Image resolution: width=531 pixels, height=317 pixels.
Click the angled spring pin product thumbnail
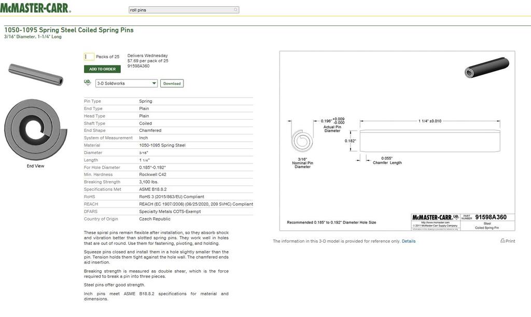(x=36, y=74)
